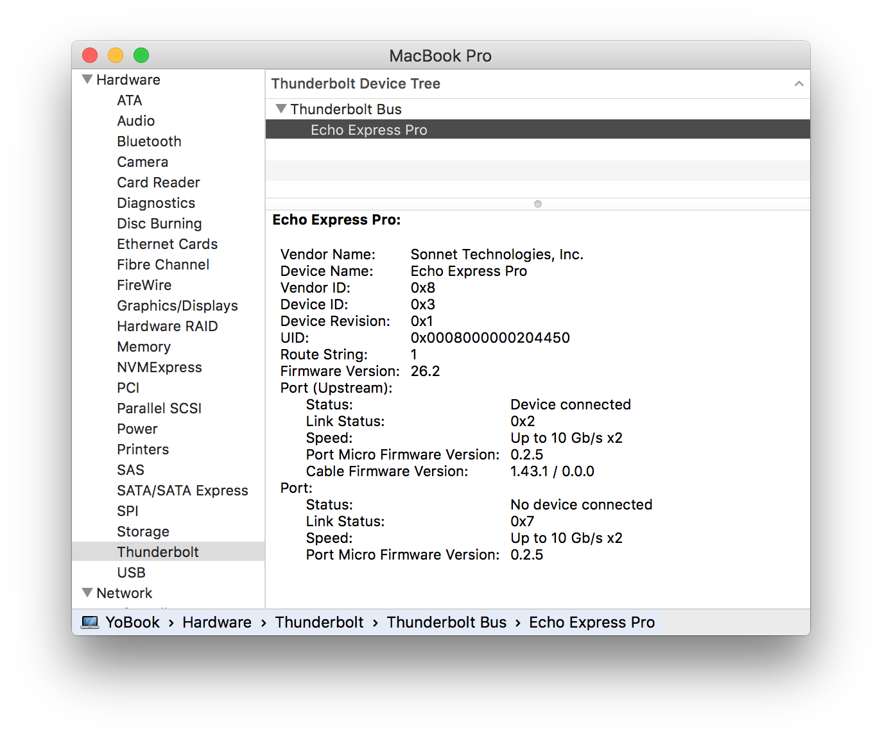Click the Link Status value 0x7

(x=523, y=521)
